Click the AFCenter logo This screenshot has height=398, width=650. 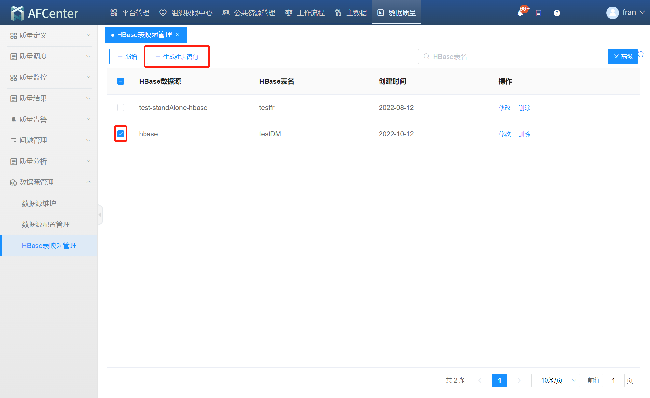[x=45, y=13]
